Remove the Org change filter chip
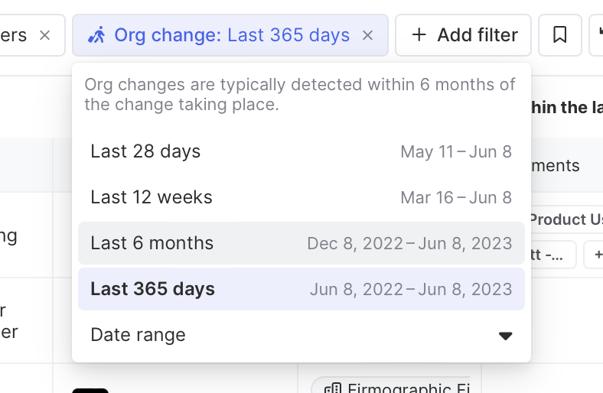The height and width of the screenshot is (393, 603). coord(368,35)
